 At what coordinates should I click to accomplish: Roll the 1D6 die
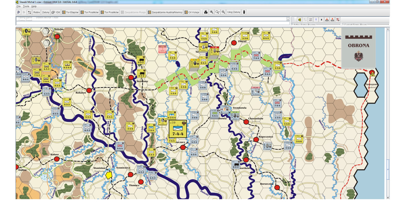point(56,12)
